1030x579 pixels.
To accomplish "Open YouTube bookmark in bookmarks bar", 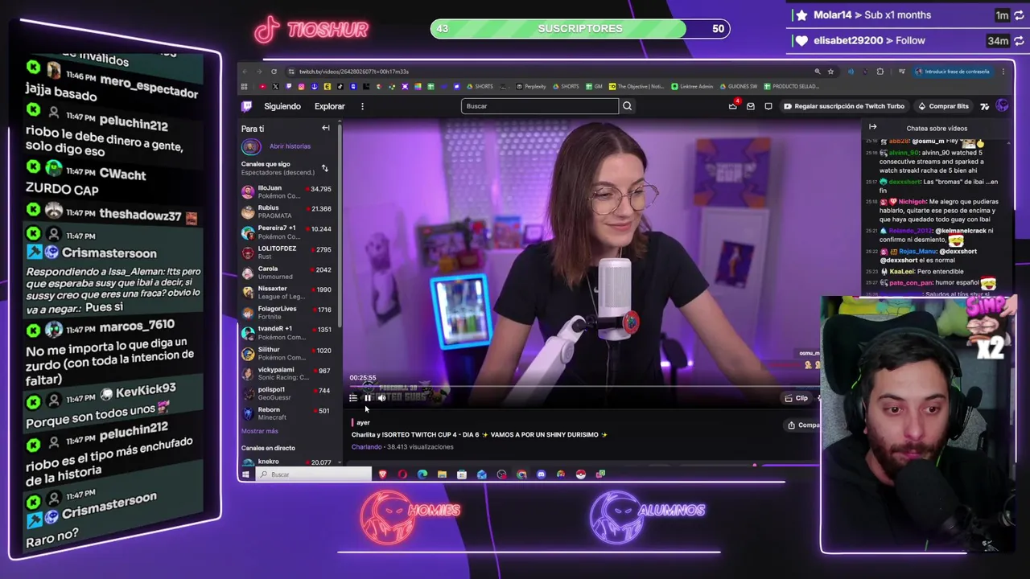I will coord(262,86).
